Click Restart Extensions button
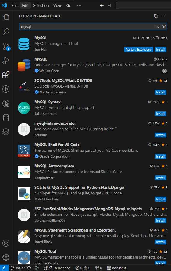This screenshot has height=271, width=171. coord(139,50)
